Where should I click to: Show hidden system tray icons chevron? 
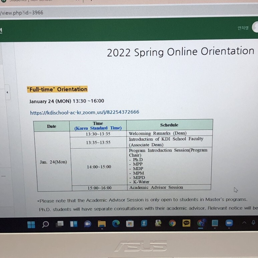point(244,223)
